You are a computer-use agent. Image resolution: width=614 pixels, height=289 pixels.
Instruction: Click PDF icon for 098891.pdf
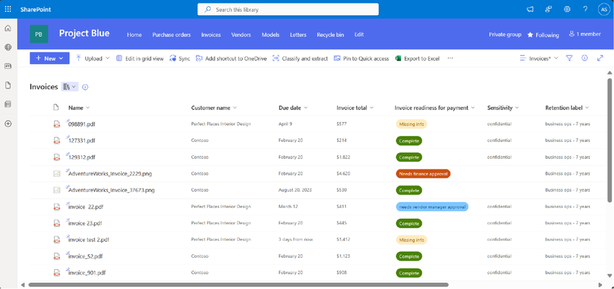pyautogui.click(x=57, y=124)
